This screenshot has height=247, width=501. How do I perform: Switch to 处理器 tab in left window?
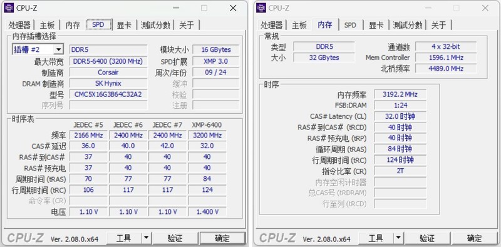[x=19, y=25]
